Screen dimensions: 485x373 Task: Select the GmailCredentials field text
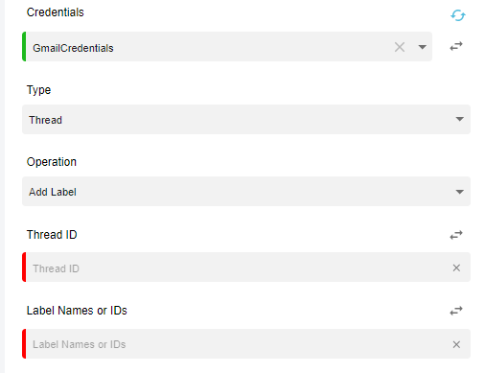pos(73,48)
